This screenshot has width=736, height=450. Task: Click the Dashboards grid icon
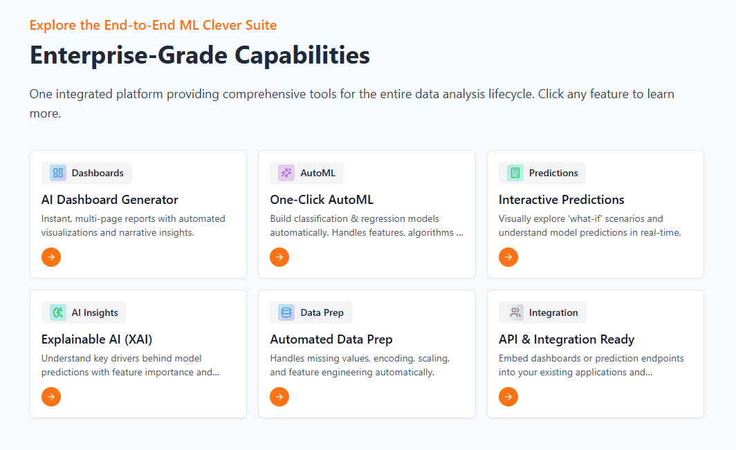[58, 173]
